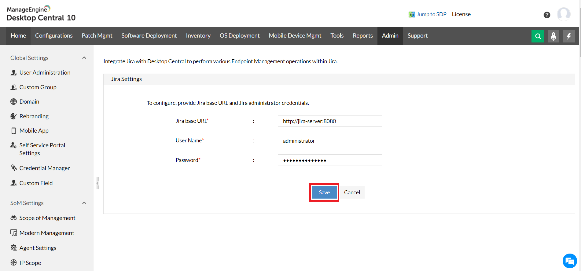Open User Administration settings
This screenshot has height=271, width=581.
click(x=45, y=73)
